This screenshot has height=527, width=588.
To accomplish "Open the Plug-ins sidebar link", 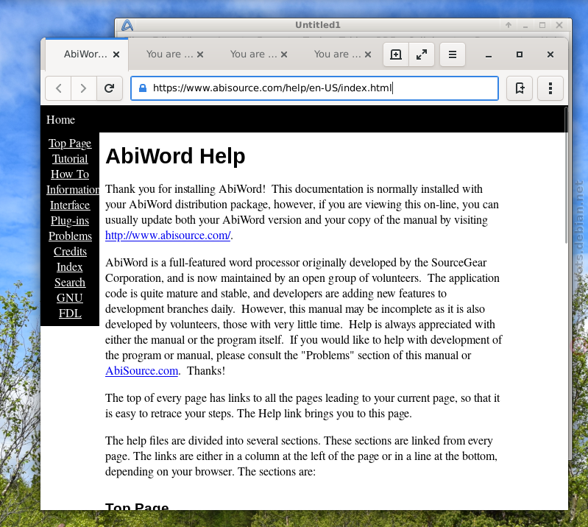I will tap(70, 221).
